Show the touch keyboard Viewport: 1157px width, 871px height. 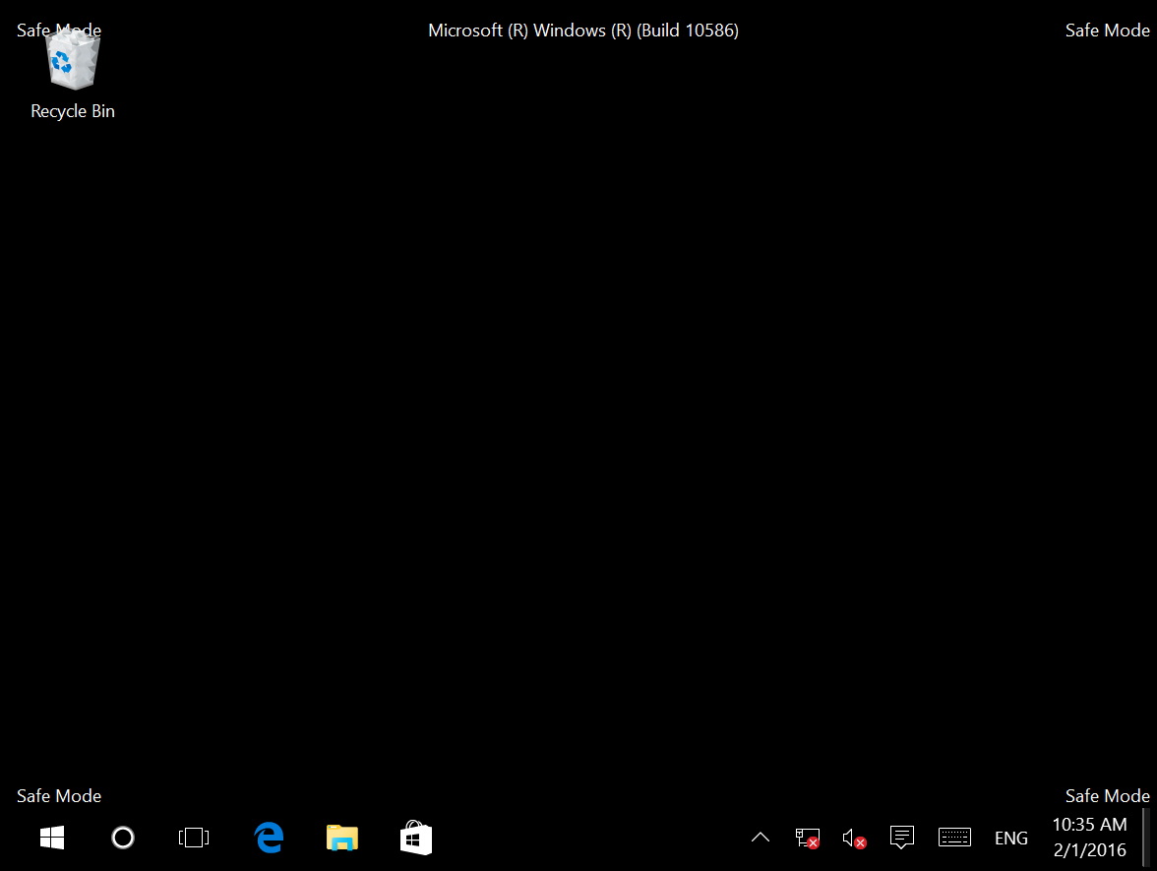click(x=954, y=838)
